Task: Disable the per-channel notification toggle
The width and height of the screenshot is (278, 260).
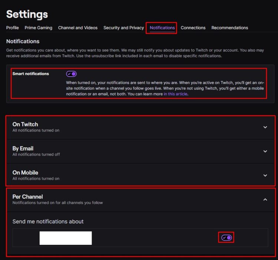Action: click(x=226, y=237)
